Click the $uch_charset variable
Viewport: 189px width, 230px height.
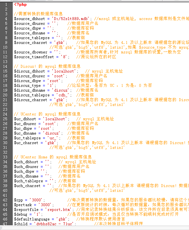pyautogui.click(x=27, y=186)
